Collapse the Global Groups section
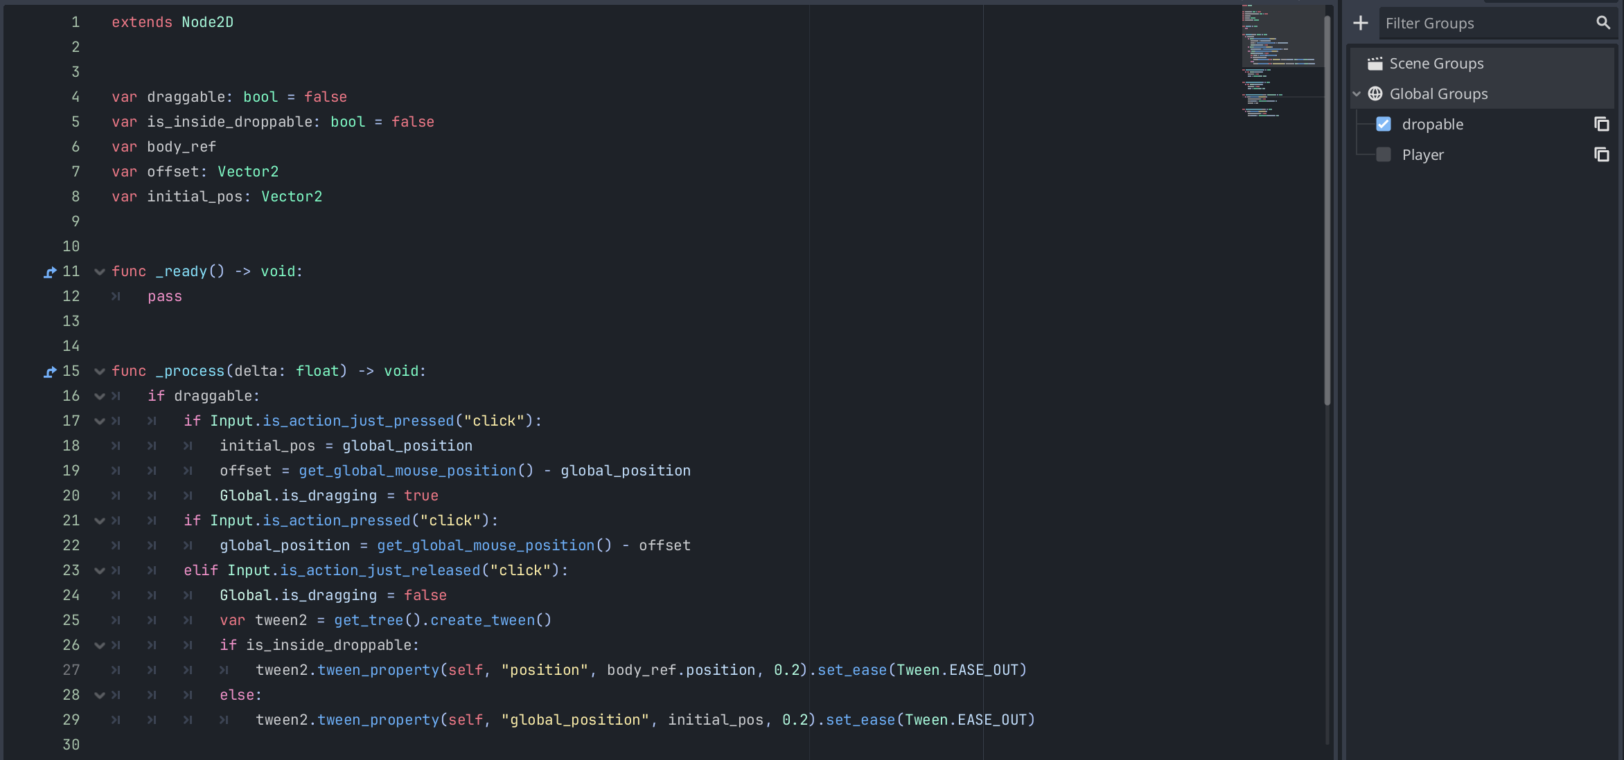This screenshot has width=1624, height=760. pyautogui.click(x=1357, y=94)
